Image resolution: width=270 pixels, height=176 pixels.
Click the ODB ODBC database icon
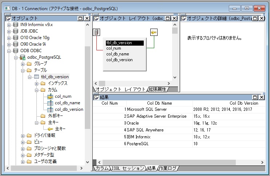click(16, 51)
